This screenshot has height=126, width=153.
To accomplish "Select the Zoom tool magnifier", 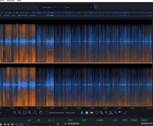I will (x=36, y=113).
